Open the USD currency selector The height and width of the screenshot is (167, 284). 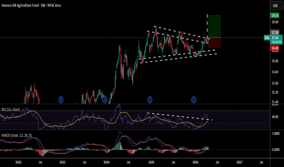tap(275, 6)
